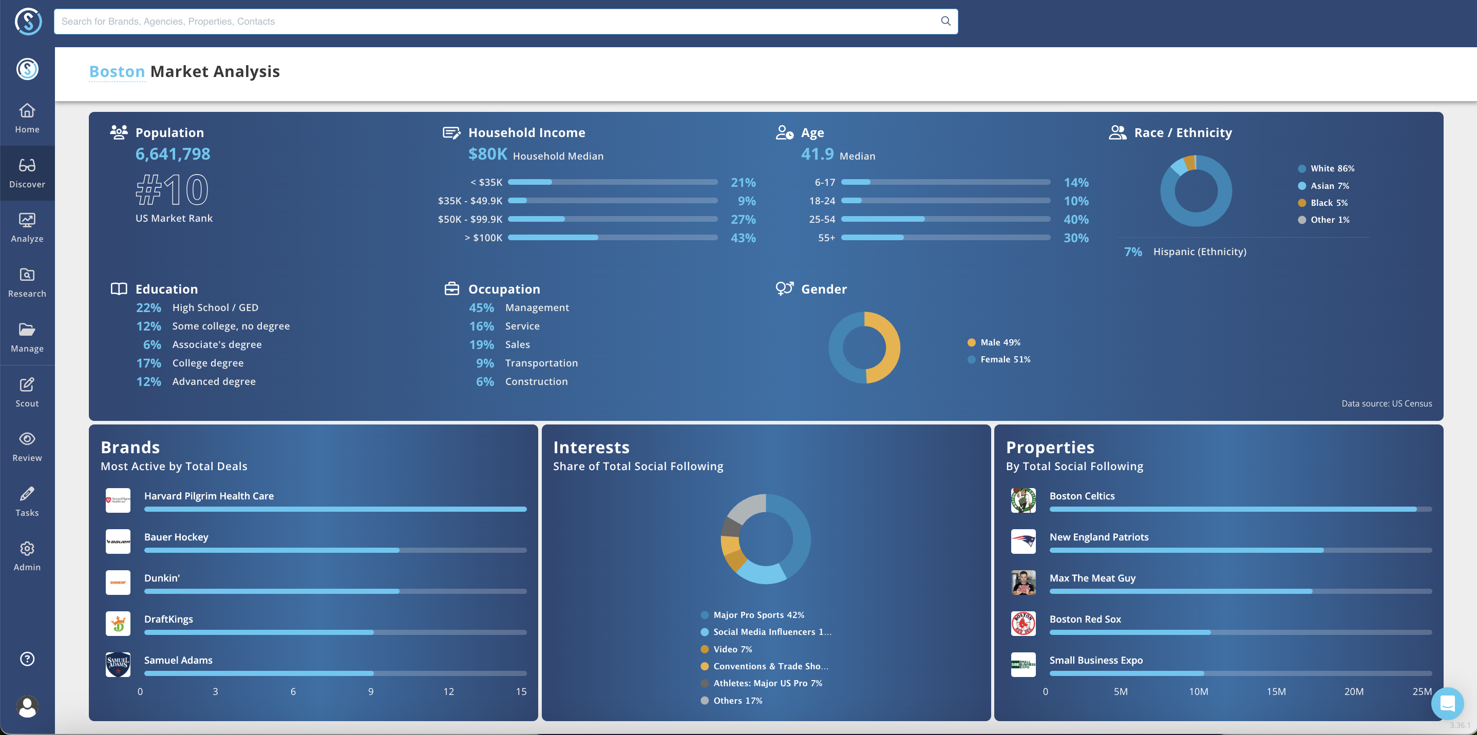Image resolution: width=1477 pixels, height=735 pixels.
Task: Click the Bauer Hockey logo
Action: coord(118,541)
